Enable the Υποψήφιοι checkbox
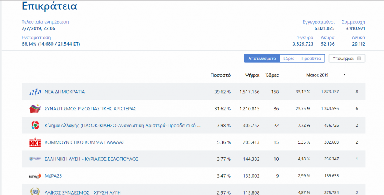The image size is (384, 195). 359,58
